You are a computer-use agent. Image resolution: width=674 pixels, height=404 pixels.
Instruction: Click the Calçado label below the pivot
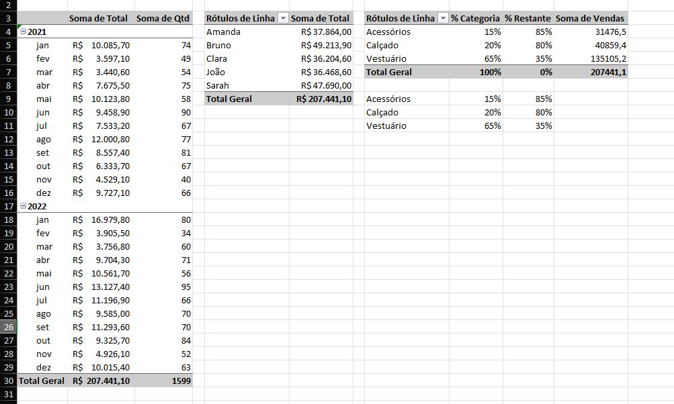click(382, 112)
